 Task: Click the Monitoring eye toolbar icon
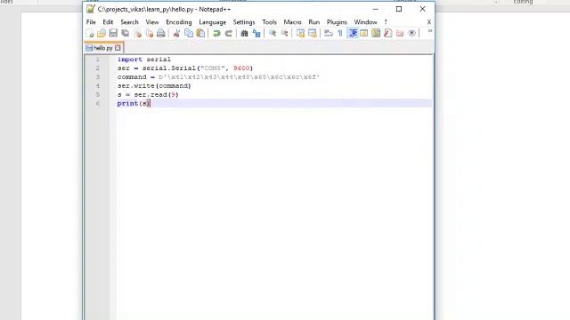point(411,34)
